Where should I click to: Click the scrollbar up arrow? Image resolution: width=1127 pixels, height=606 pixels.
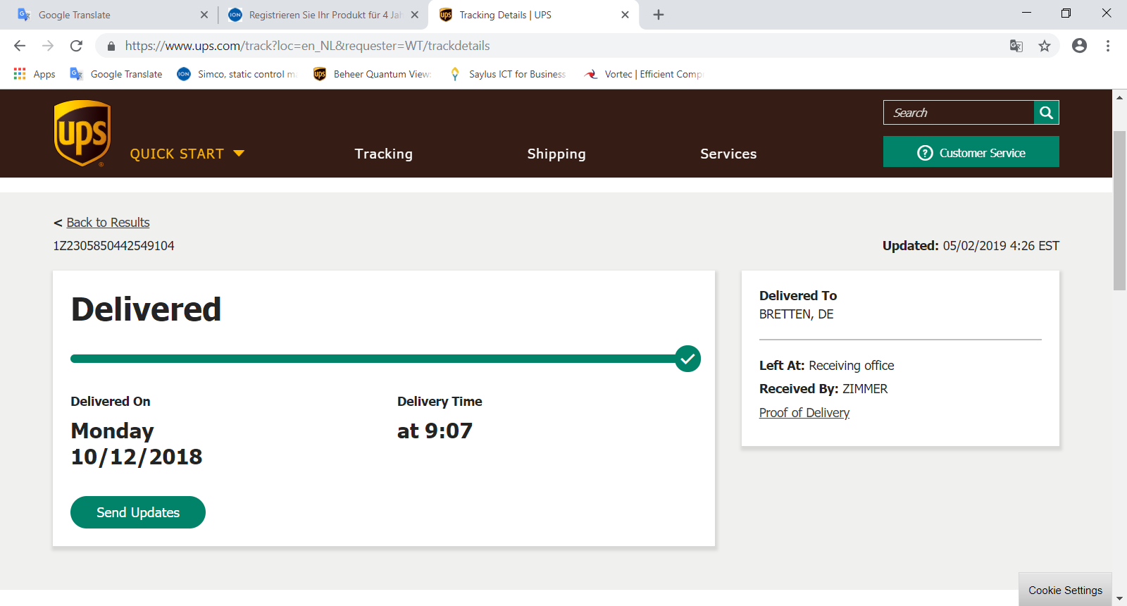pyautogui.click(x=1119, y=97)
